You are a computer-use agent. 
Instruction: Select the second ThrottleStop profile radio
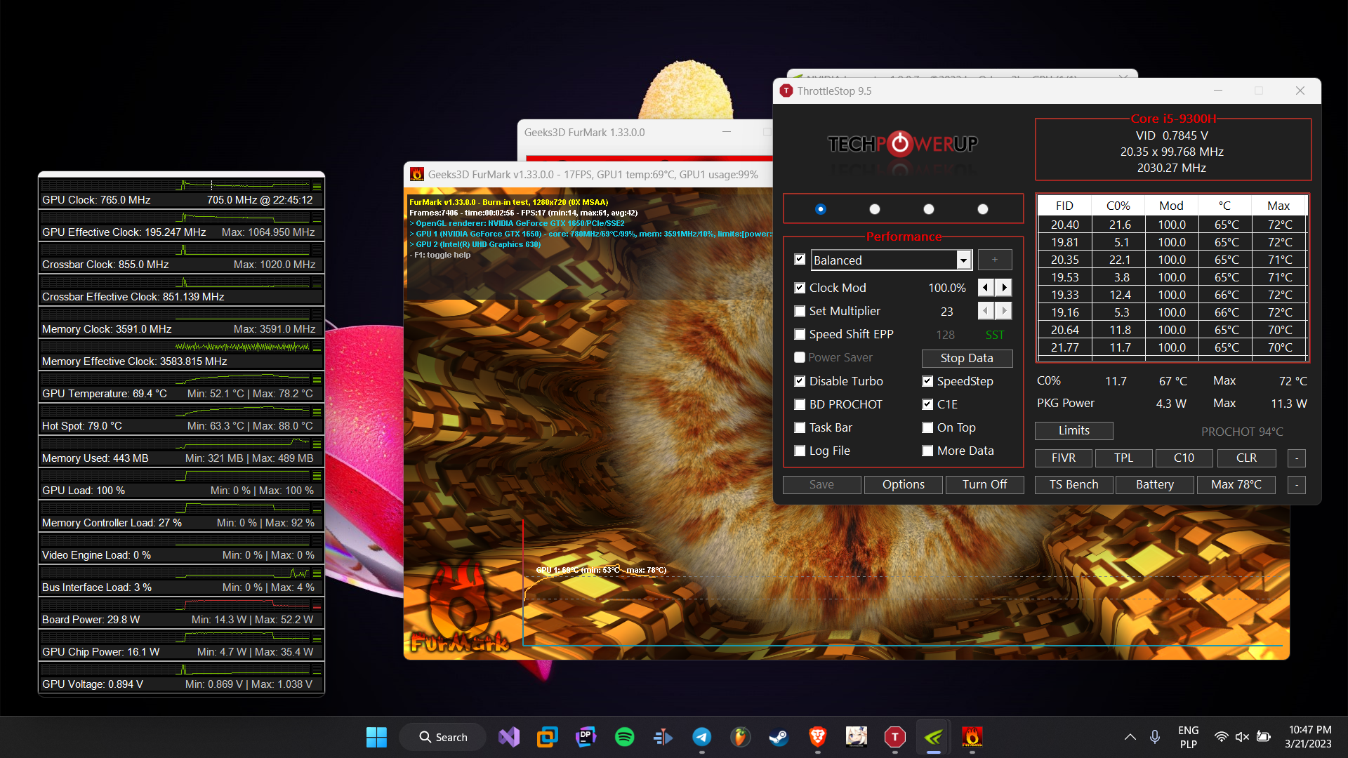(875, 209)
